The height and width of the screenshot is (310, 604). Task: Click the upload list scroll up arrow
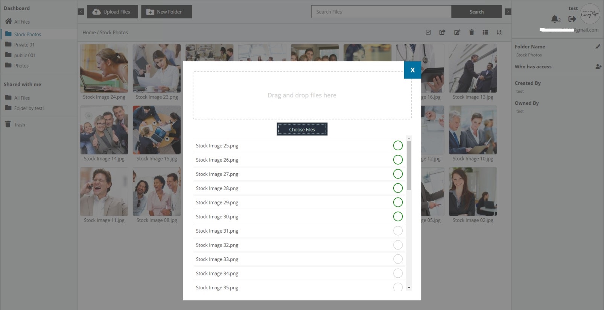point(409,138)
